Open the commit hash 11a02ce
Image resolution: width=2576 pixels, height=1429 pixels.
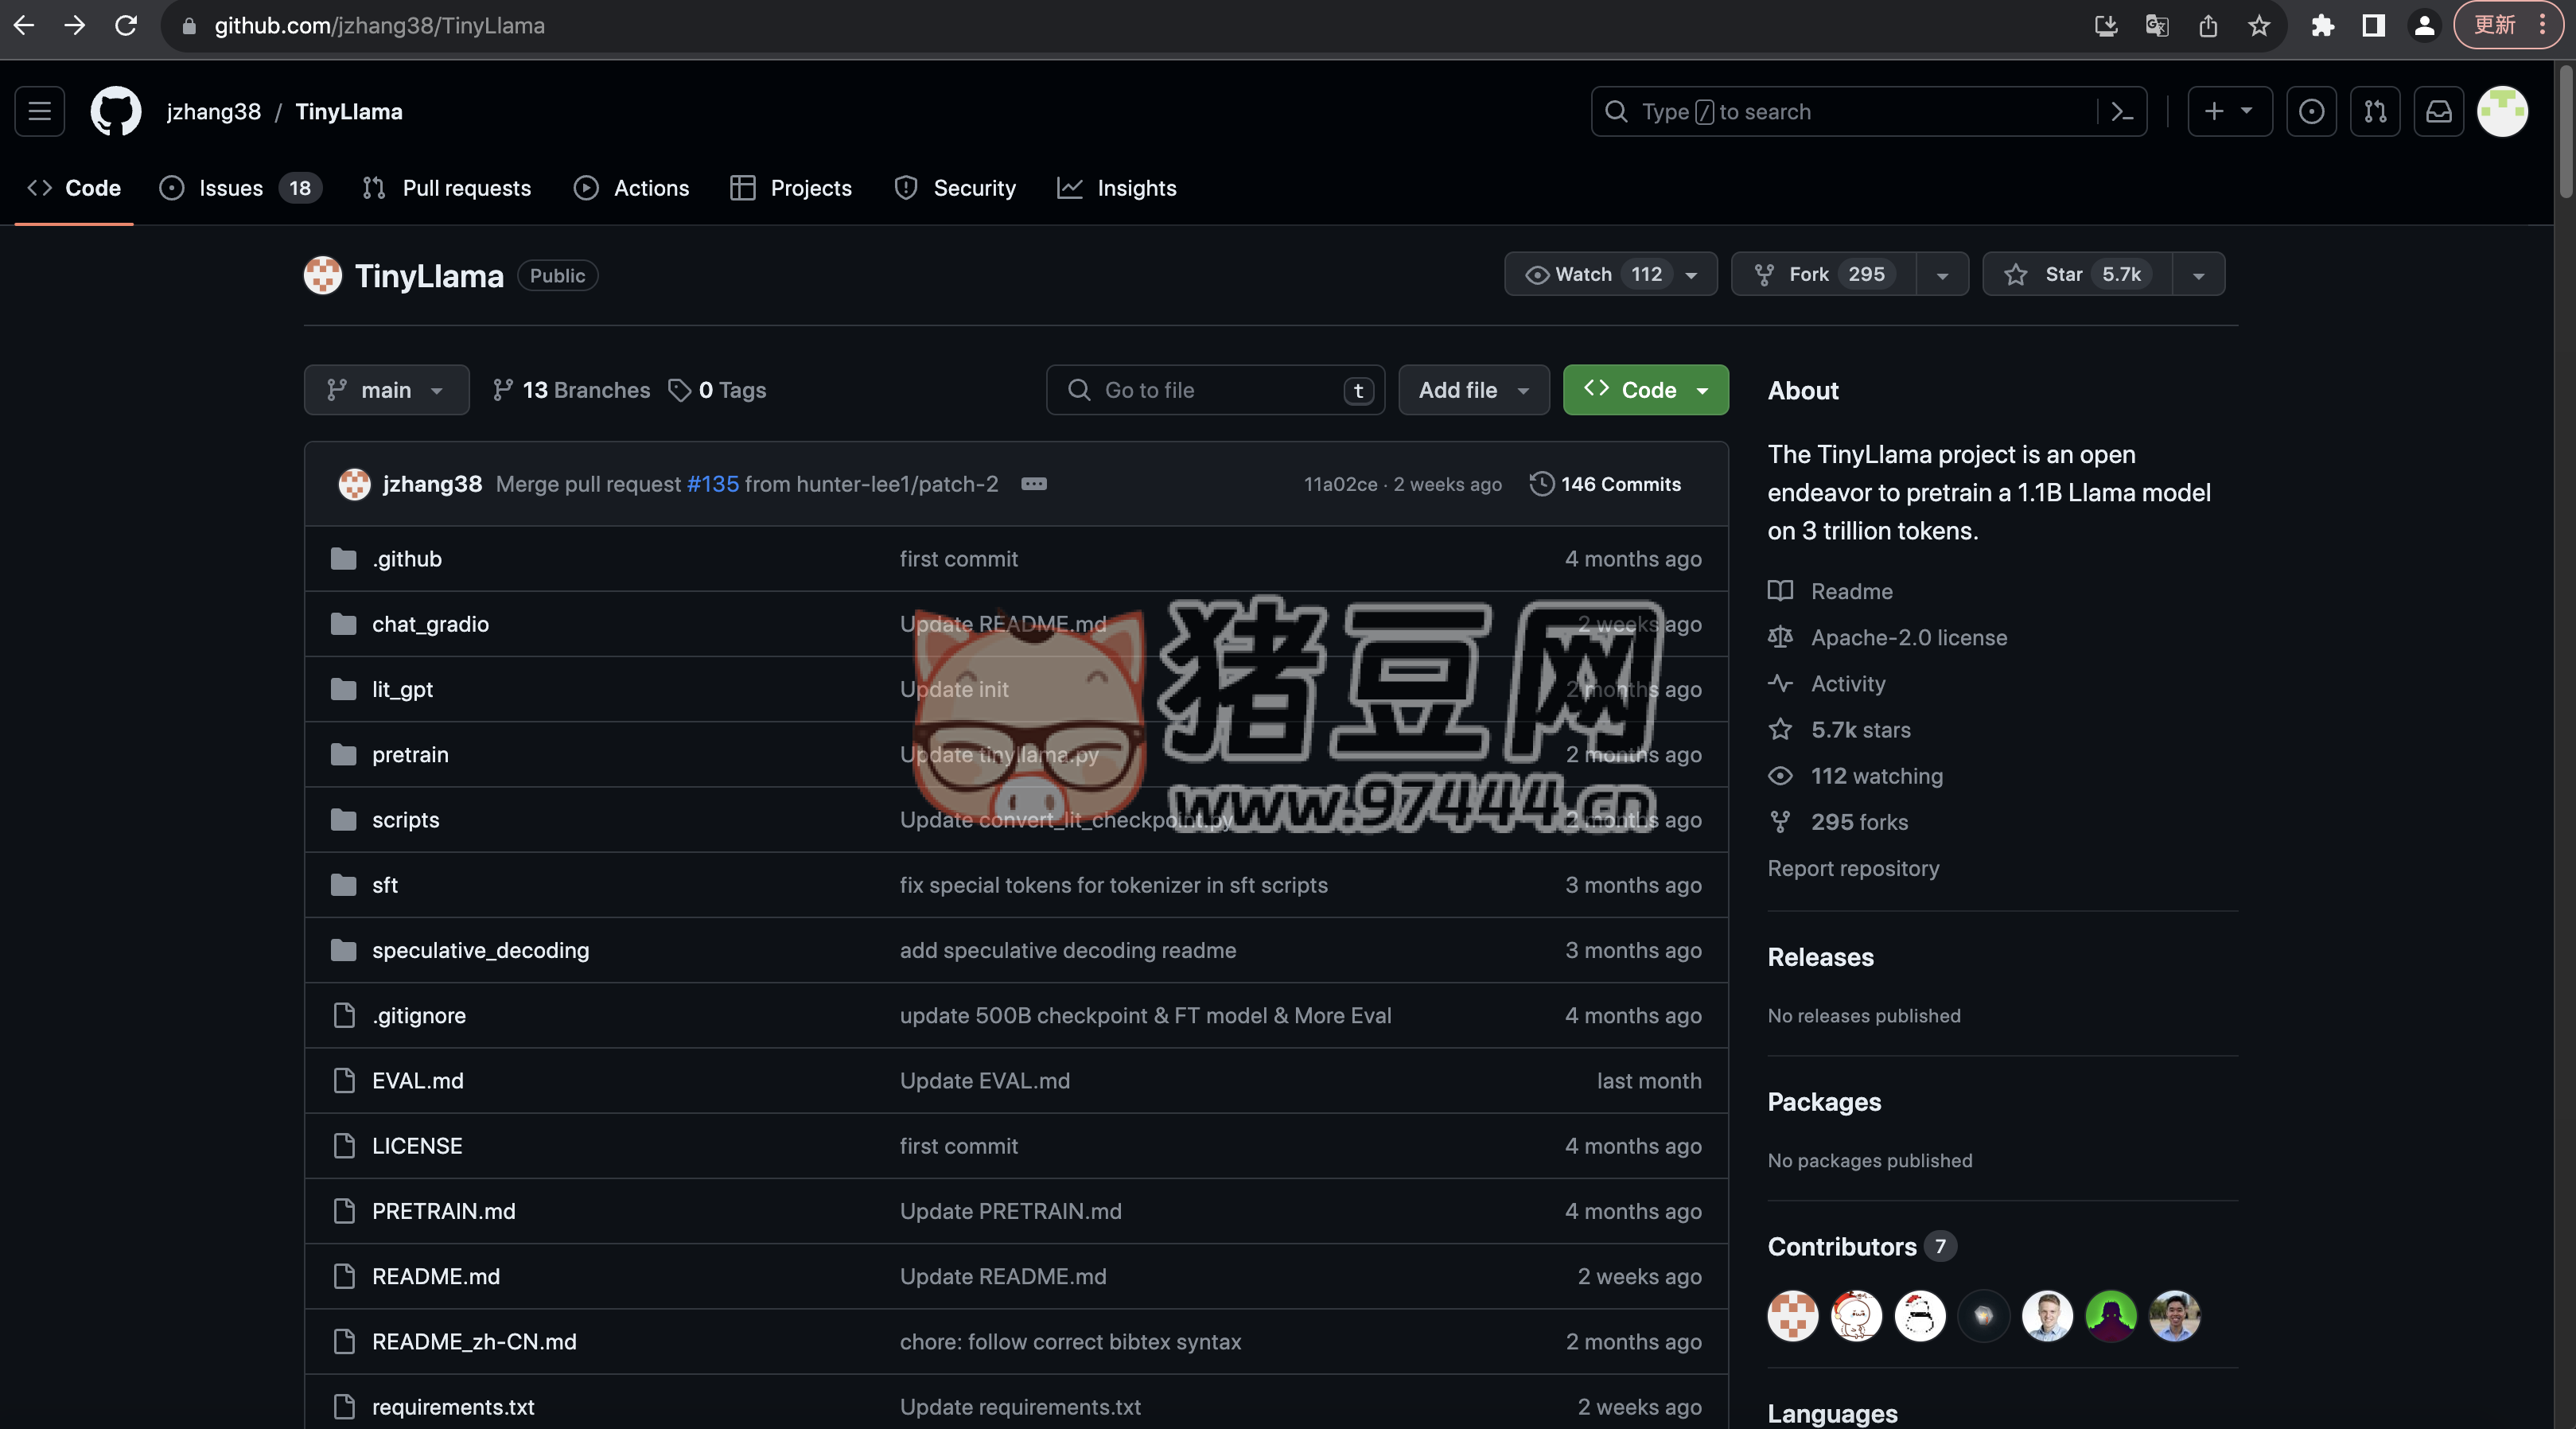(1340, 484)
